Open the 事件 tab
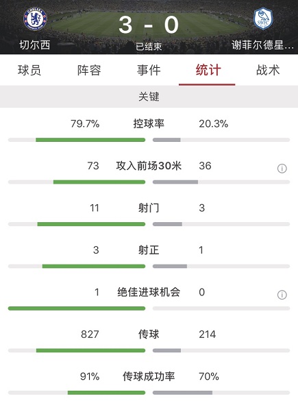This screenshot has width=298, height=401. pos(149,70)
